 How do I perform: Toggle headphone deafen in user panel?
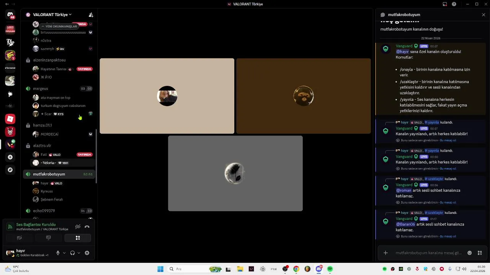click(72, 253)
